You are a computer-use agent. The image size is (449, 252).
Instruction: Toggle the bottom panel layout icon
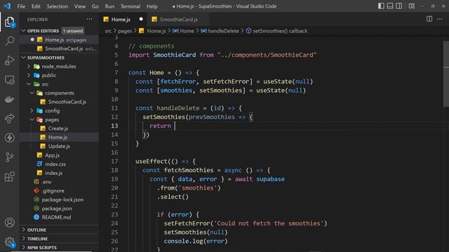[x=390, y=6]
